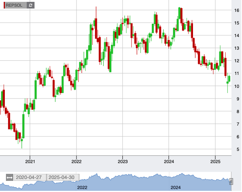242x192 pixels.
Task: Click the price label 8 on the axis
Action: [x=238, y=112]
